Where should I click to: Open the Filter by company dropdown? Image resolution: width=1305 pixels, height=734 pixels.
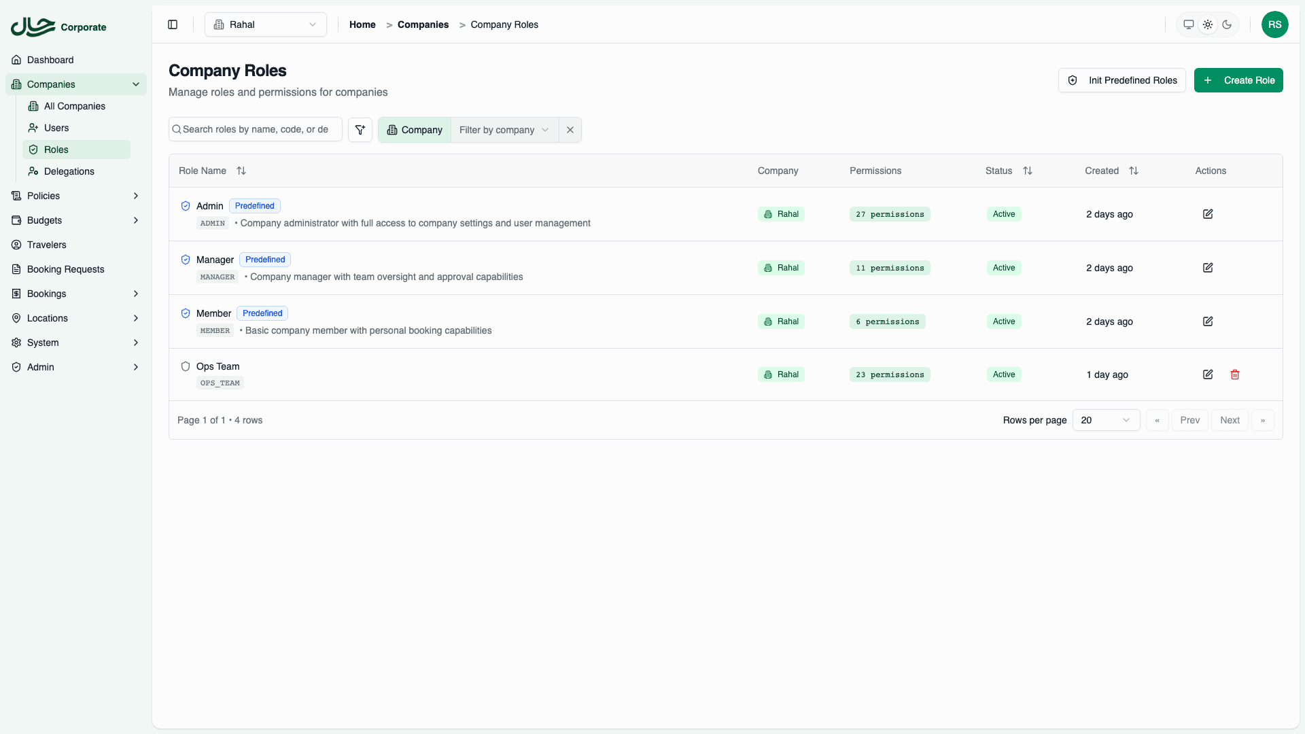coord(504,130)
